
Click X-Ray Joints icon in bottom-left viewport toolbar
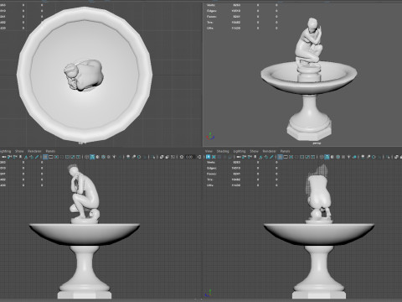click(x=173, y=157)
